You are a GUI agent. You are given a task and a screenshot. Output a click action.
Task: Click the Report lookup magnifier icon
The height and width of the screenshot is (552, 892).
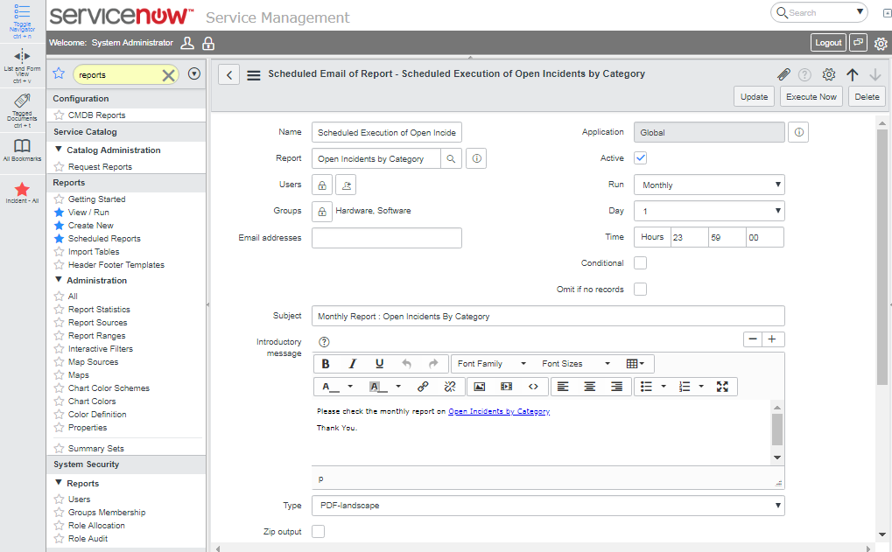coord(451,159)
